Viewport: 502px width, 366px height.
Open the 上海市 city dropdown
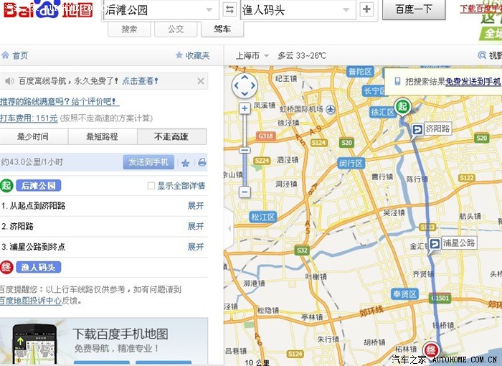pos(252,55)
